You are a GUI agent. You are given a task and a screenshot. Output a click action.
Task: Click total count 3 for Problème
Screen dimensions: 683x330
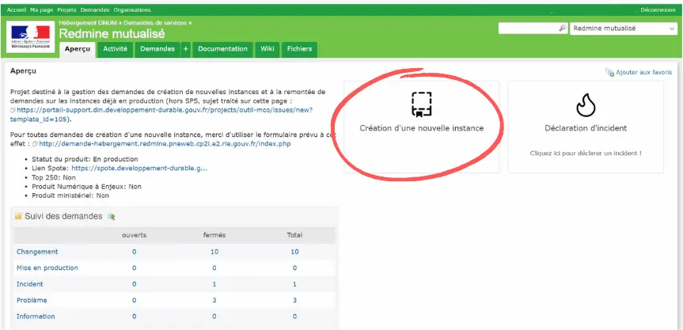294,300
